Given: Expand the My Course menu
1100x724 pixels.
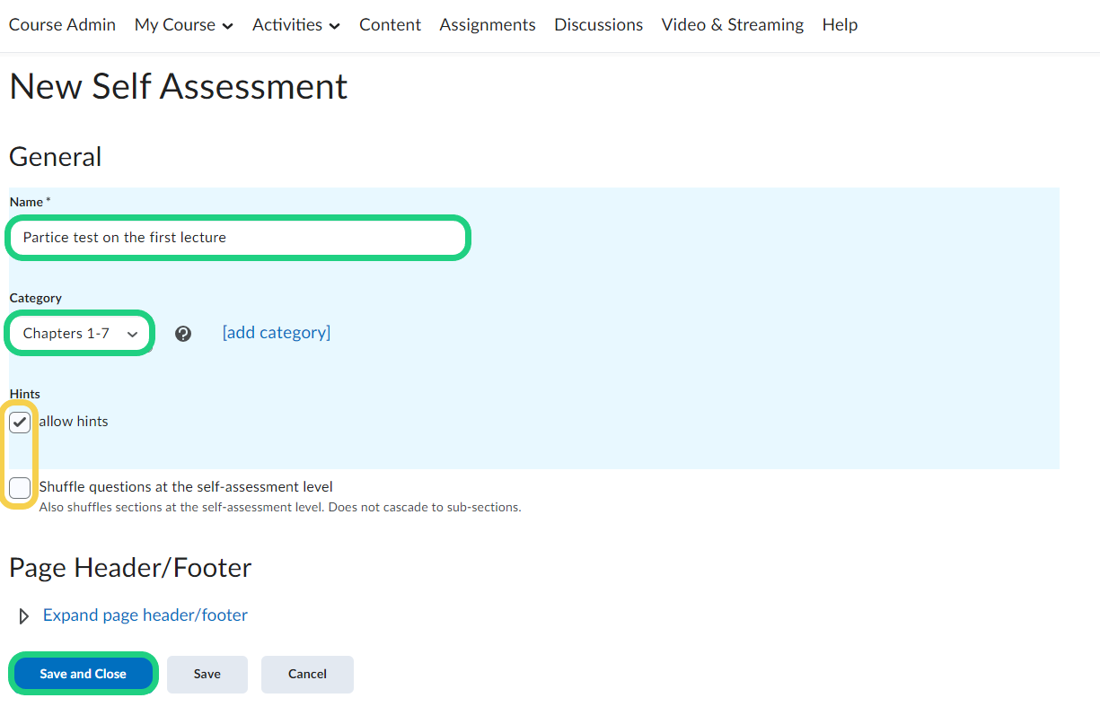Looking at the screenshot, I should point(183,25).
